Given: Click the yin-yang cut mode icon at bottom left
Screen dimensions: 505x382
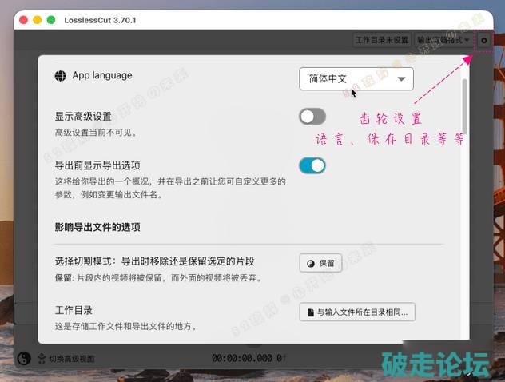Looking at the screenshot, I should [x=24, y=358].
